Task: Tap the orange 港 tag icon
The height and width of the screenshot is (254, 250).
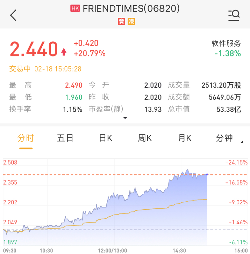Action: 131,21
